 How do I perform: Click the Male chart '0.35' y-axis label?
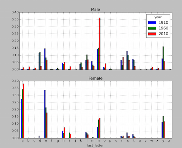(x=15, y=19)
